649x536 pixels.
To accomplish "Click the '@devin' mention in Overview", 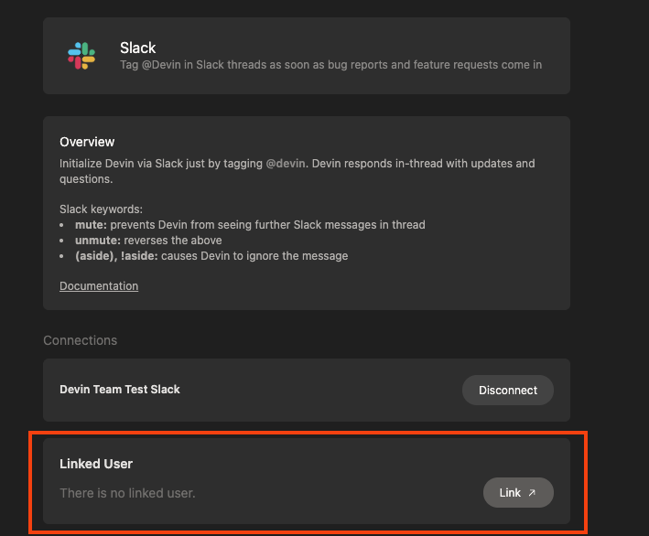I will [x=286, y=164].
